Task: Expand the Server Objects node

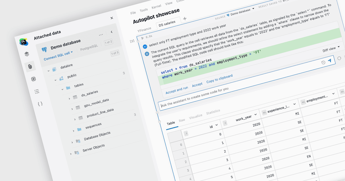Action: click(70, 154)
